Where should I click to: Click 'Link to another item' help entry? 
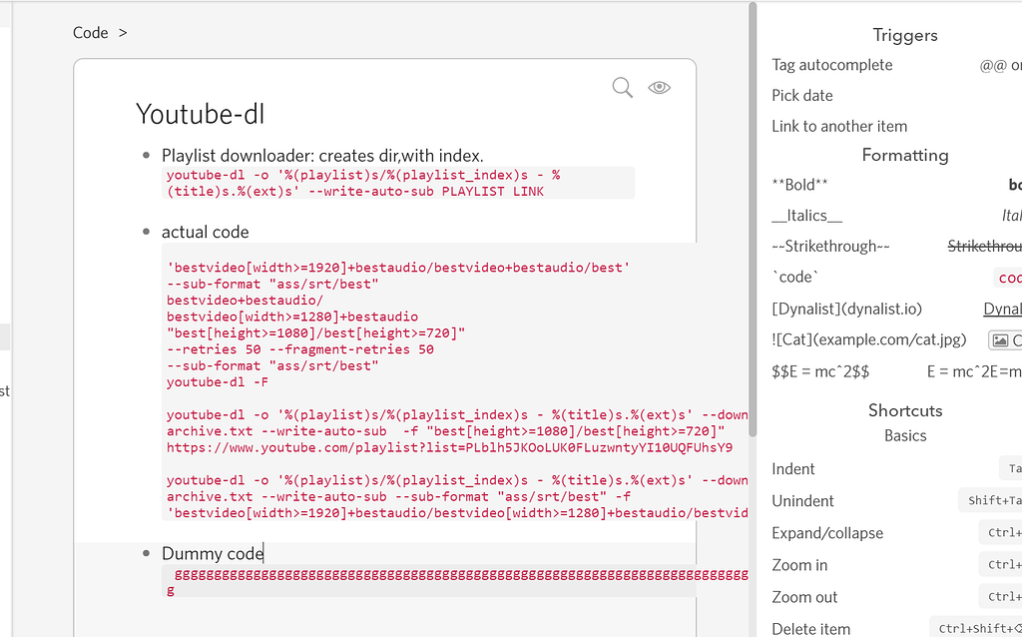(x=839, y=126)
